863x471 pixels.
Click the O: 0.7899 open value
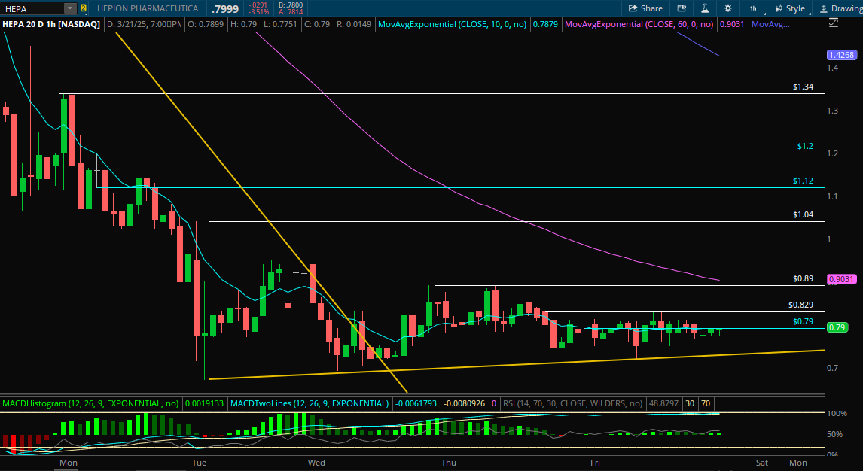coord(206,24)
